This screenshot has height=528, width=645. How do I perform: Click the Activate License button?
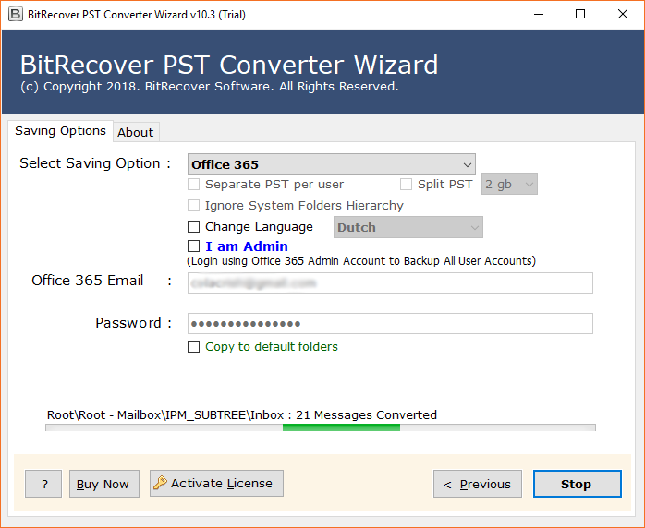[x=216, y=483]
